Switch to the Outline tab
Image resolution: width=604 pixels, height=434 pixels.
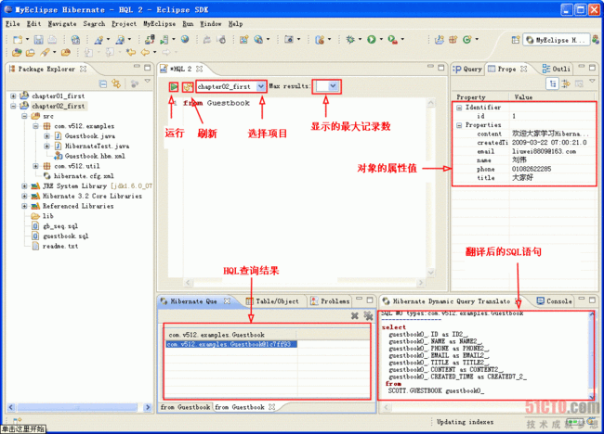click(557, 69)
